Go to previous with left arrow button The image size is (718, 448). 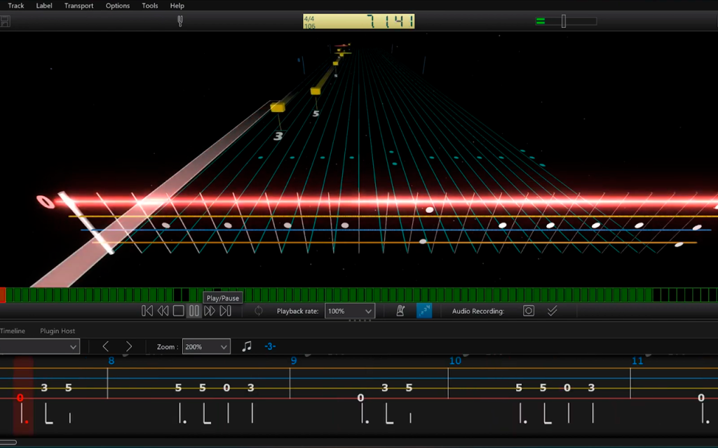[106, 346]
